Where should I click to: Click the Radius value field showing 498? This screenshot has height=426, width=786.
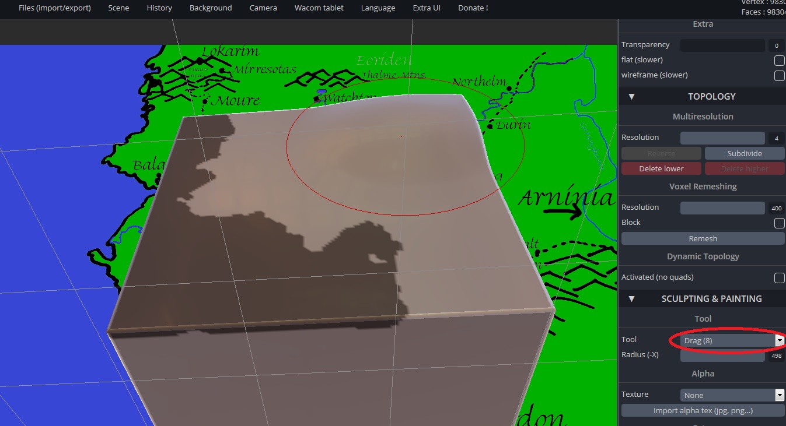tap(776, 355)
